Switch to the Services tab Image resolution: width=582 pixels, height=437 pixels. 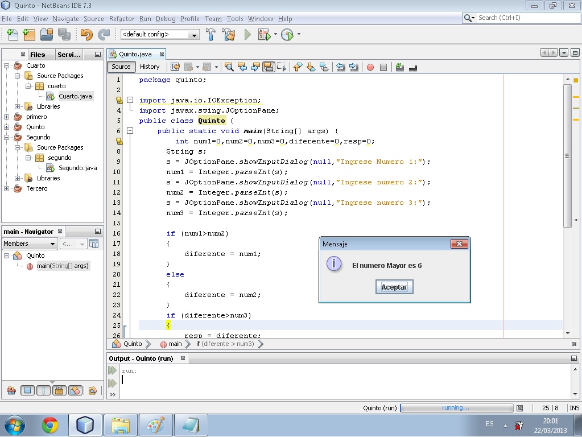click(x=68, y=55)
